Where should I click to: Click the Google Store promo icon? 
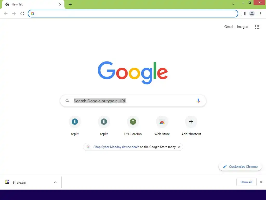coord(88,147)
